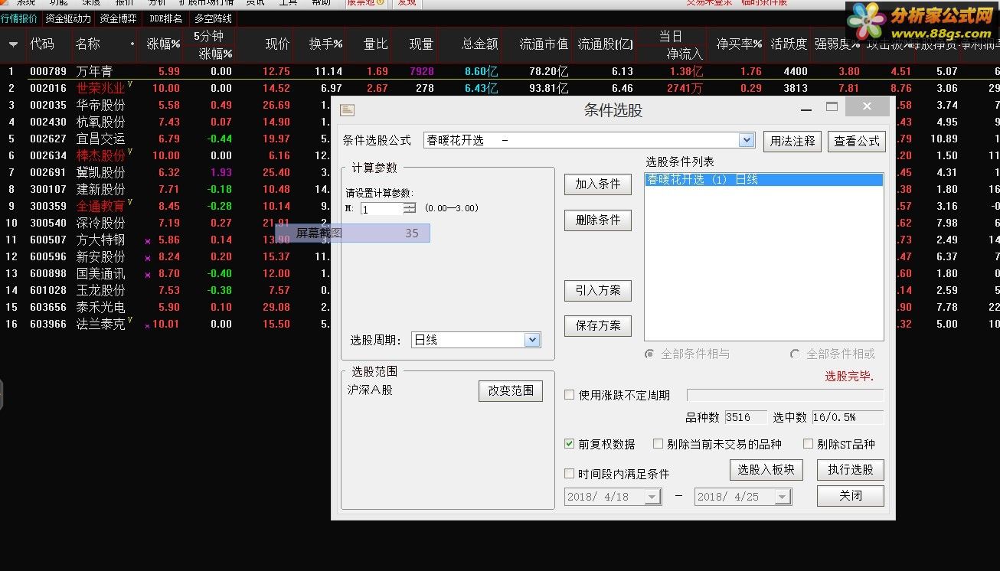Click the magenta marker beside 方大特钢
This screenshot has width=1000, height=571.
(x=148, y=241)
